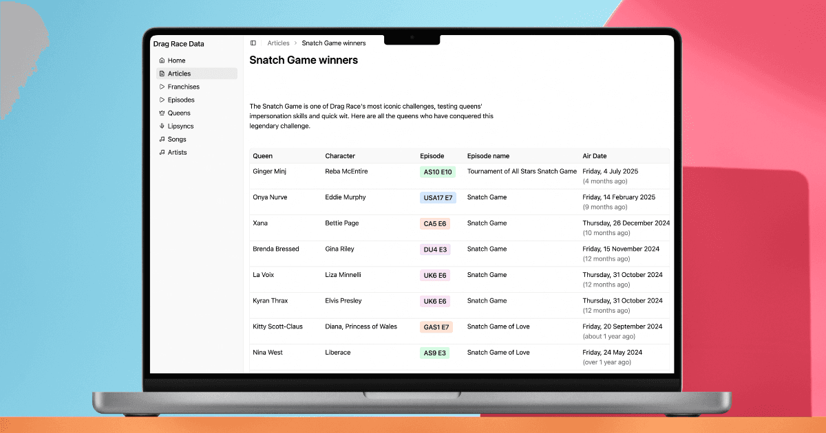Viewport: 826px width, 433px height.
Task: Click the Queens crown icon
Action: [162, 113]
